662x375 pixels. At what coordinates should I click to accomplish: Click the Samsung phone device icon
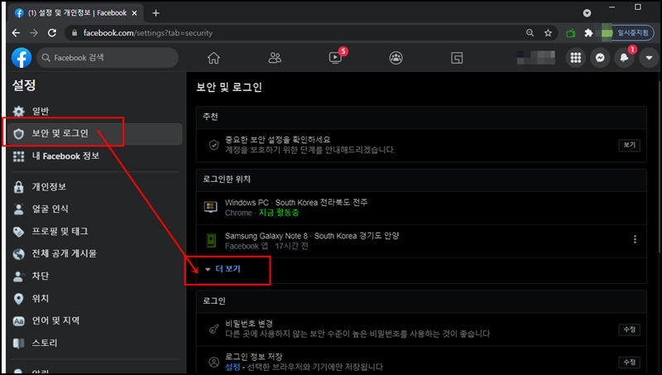point(211,240)
